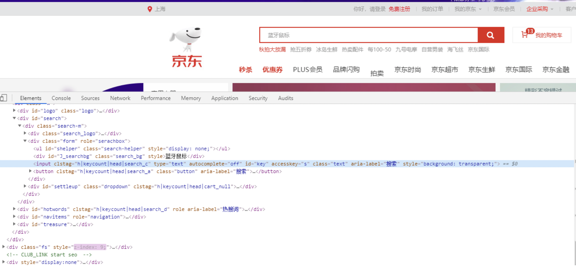Open 京东超市 navigation item
The height and width of the screenshot is (271, 576).
point(445,69)
